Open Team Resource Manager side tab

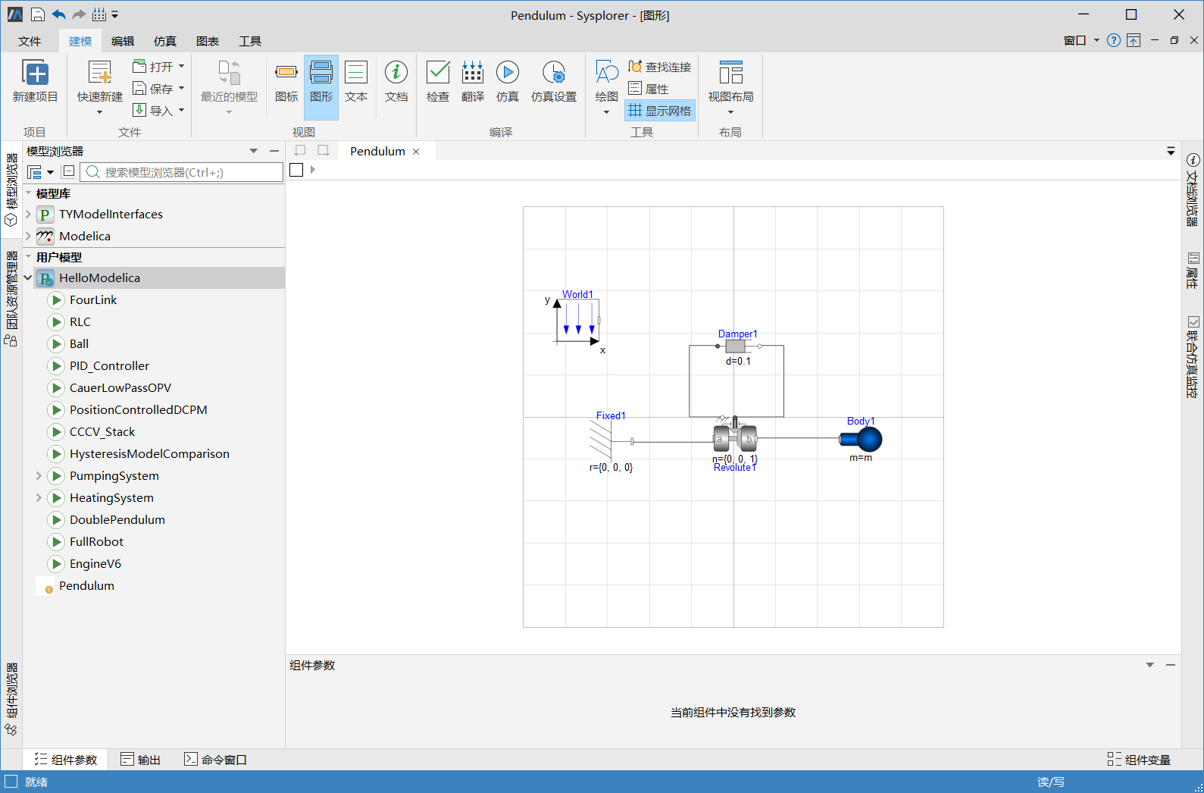pos(11,298)
